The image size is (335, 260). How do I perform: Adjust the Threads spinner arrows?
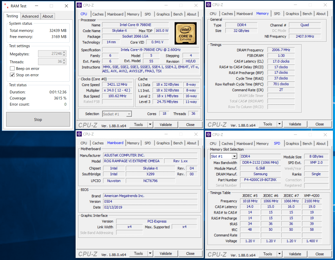pos(64,61)
